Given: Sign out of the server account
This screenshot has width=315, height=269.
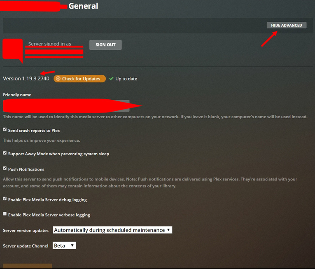Looking at the screenshot, I should pos(105,44).
